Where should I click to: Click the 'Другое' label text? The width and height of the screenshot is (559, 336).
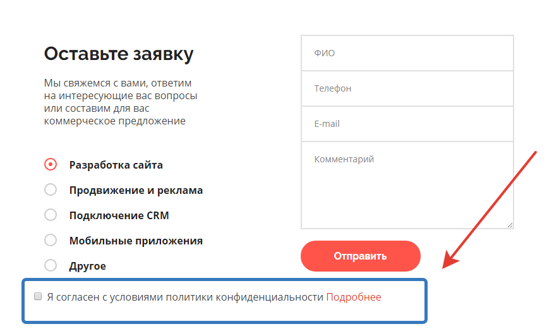pyautogui.click(x=88, y=266)
